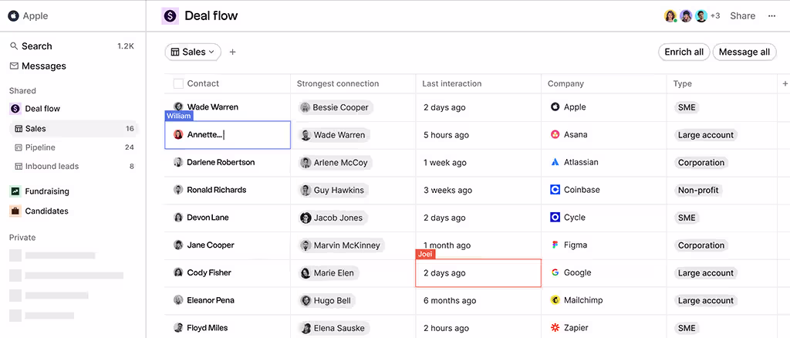Click the Marvin McKinney connection chip
This screenshot has height=338, width=790.
pos(341,245)
